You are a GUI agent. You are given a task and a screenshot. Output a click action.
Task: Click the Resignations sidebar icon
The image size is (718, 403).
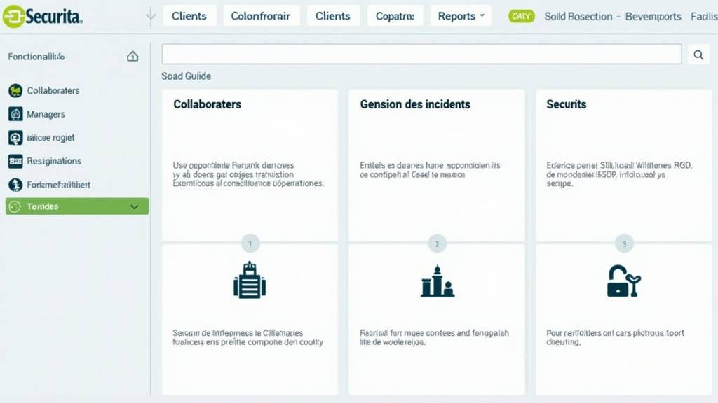point(15,161)
